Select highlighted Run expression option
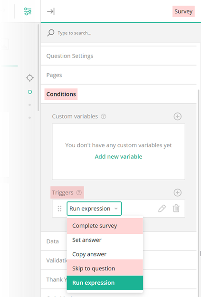Image resolution: width=201 pixels, height=297 pixels. pos(105,283)
